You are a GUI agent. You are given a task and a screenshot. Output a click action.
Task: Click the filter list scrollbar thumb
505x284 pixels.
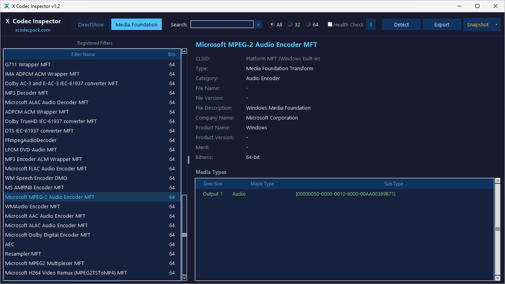click(x=184, y=235)
